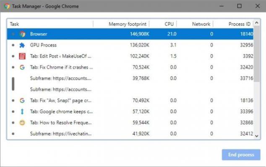Select Subframe: https://livechatin... row
Screen dimensions: 266x167
130,134
